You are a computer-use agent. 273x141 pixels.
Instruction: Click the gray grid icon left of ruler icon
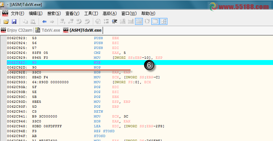(x=123, y=22)
